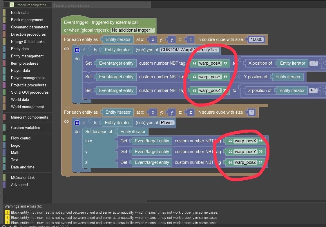Viewport: 326px width, 227px height.
Task: Open the CUSTOM:WarpBC entity type dropdown
Action: click(189, 50)
